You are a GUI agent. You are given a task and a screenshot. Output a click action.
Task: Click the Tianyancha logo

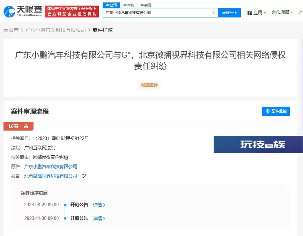tap(23, 12)
